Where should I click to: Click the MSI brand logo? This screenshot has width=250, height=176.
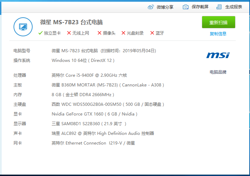218,55
